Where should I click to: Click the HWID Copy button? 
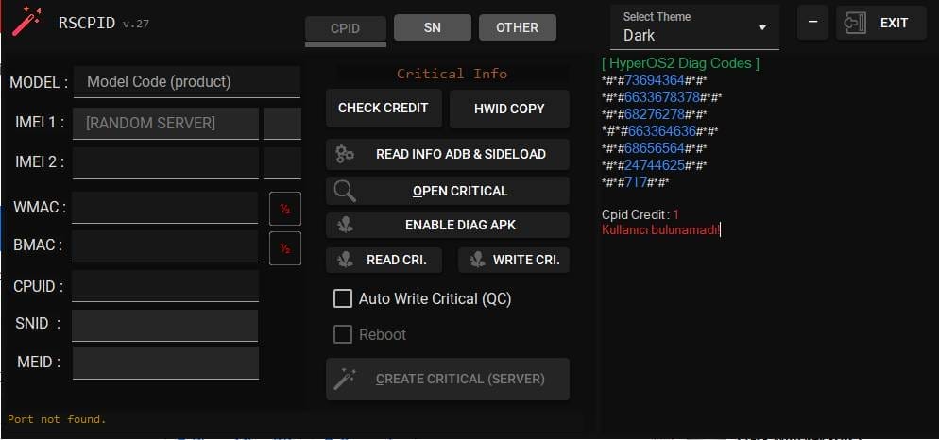pos(509,109)
